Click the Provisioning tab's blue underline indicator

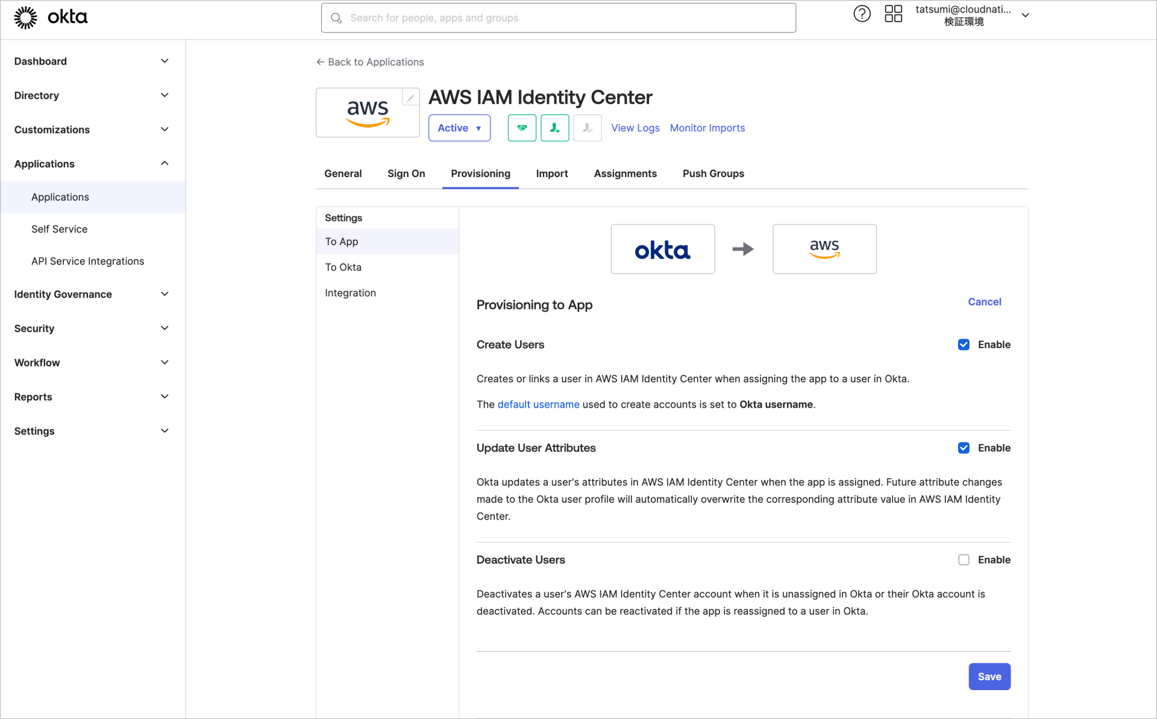[x=480, y=188]
